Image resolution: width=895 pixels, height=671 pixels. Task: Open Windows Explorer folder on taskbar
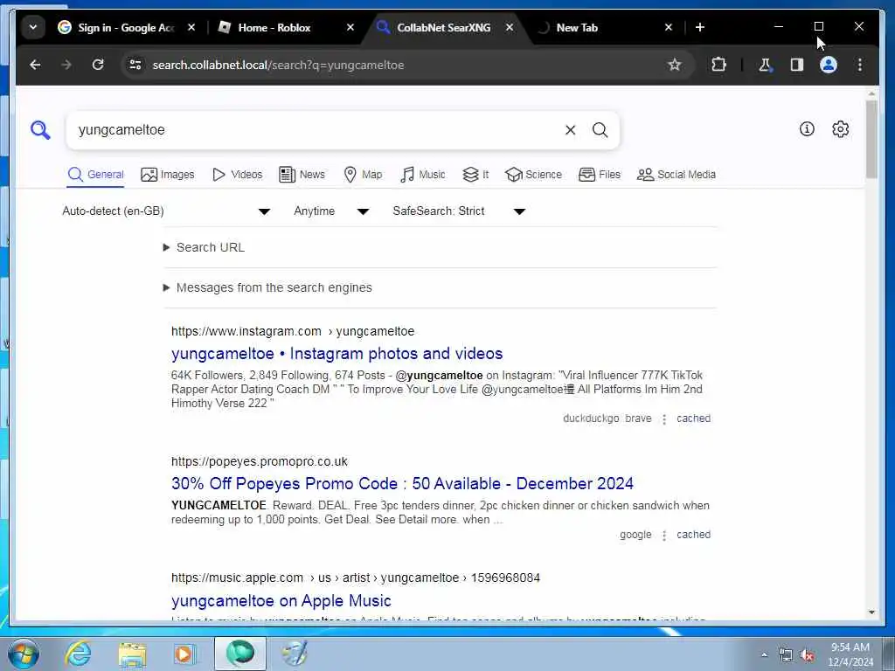click(133, 654)
